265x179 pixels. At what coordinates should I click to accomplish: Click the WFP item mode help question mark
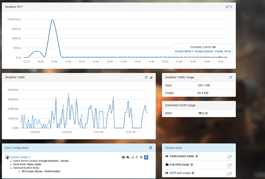[193, 173]
